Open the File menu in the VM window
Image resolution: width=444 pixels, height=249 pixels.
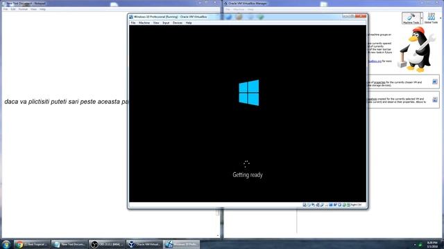tap(133, 23)
